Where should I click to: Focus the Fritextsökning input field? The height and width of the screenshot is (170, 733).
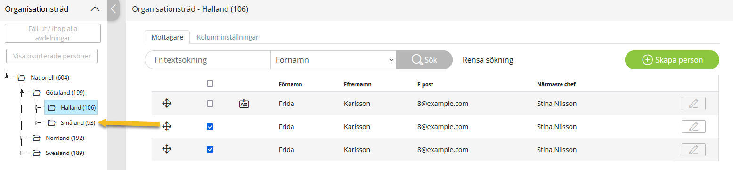click(x=208, y=60)
